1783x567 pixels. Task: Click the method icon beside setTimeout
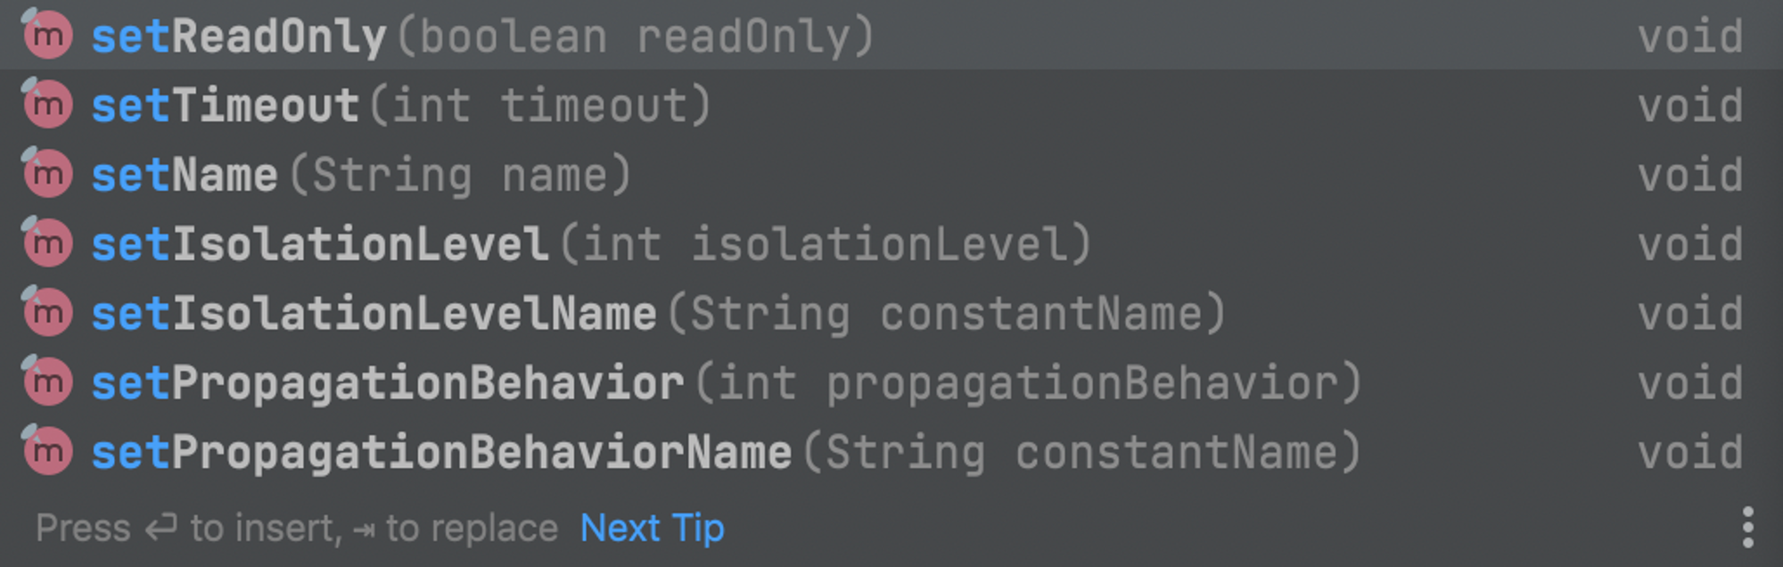click(47, 104)
